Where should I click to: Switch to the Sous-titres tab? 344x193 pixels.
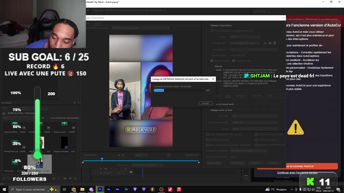click(x=257, y=96)
